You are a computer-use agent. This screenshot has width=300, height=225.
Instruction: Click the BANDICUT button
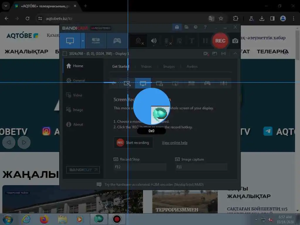[x=83, y=170]
